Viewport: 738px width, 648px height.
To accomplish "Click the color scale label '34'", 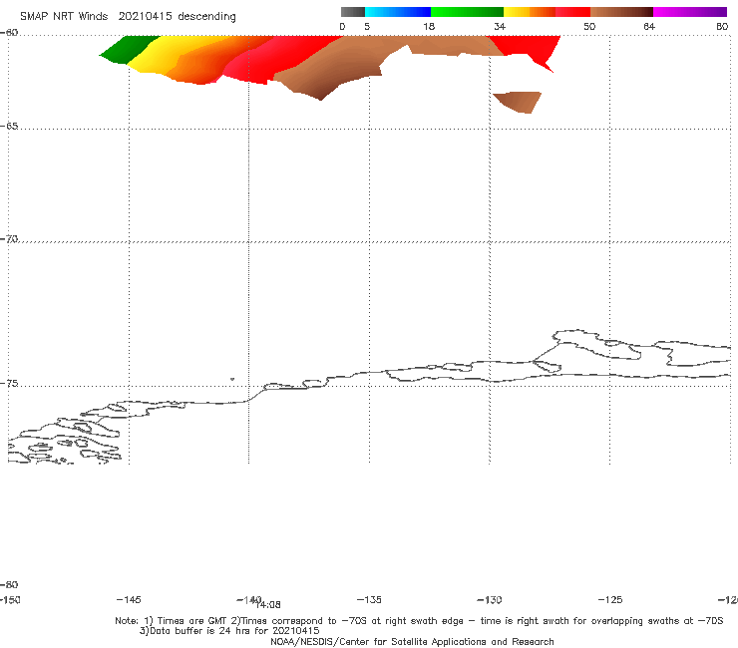I will click(x=500, y=26).
